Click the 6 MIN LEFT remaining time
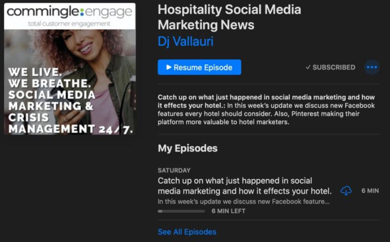The width and height of the screenshot is (390, 242). coord(228,211)
